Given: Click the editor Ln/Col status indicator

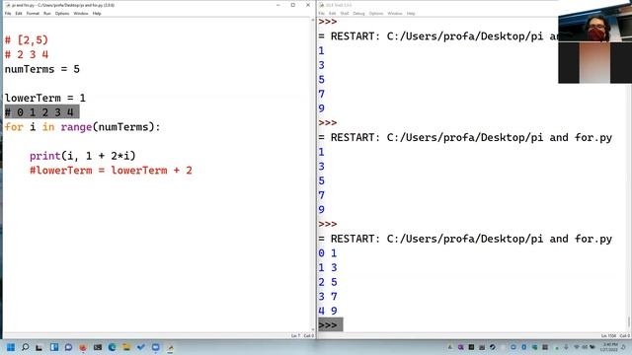Looking at the screenshot, I should tap(302, 335).
